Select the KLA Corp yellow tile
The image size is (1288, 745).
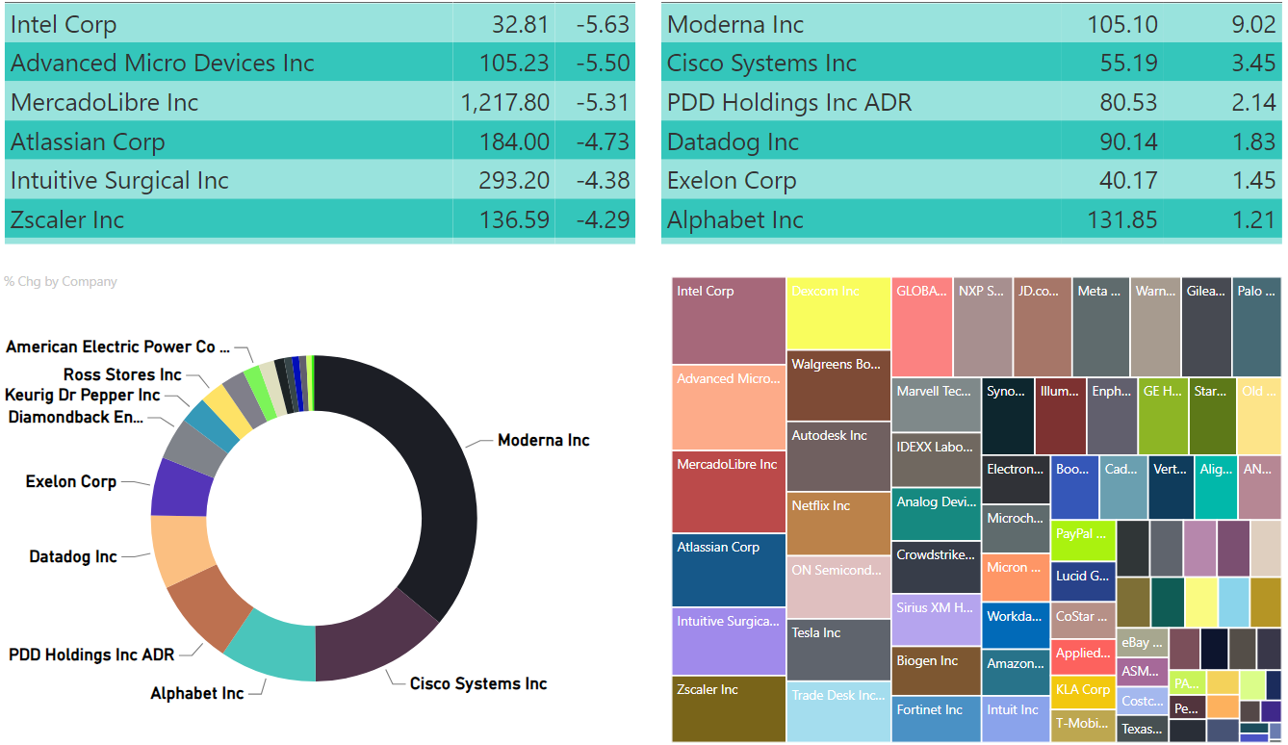1083,692
